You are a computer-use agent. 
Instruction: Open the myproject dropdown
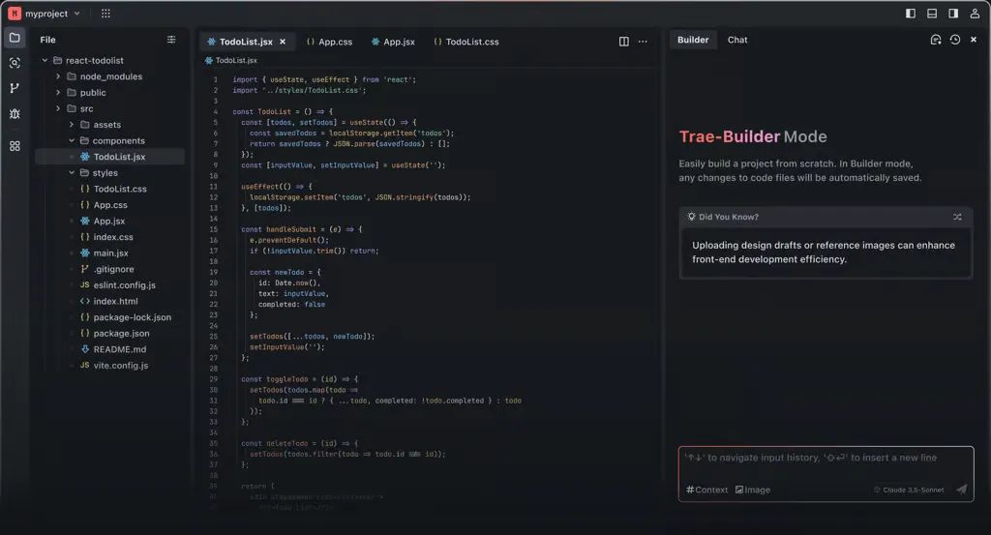[x=45, y=14]
